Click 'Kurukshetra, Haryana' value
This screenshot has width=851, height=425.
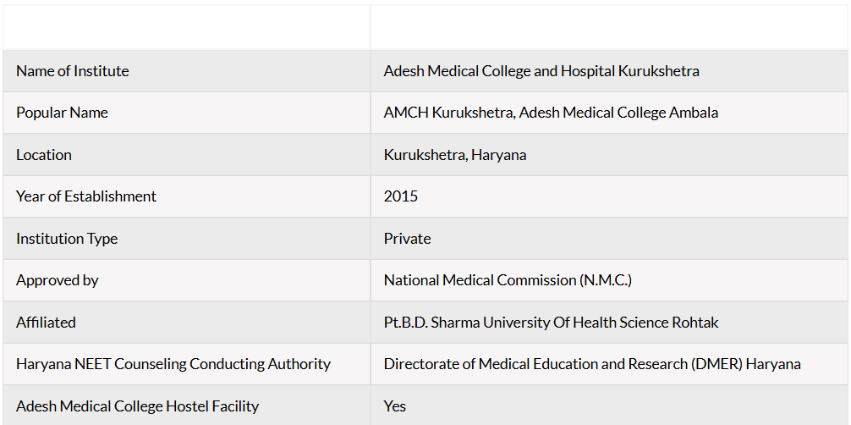[x=455, y=155]
